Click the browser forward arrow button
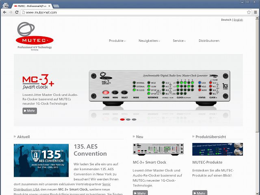 coord(11,13)
